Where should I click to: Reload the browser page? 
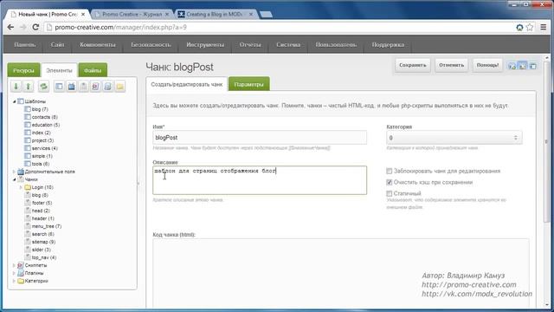(x=35, y=27)
